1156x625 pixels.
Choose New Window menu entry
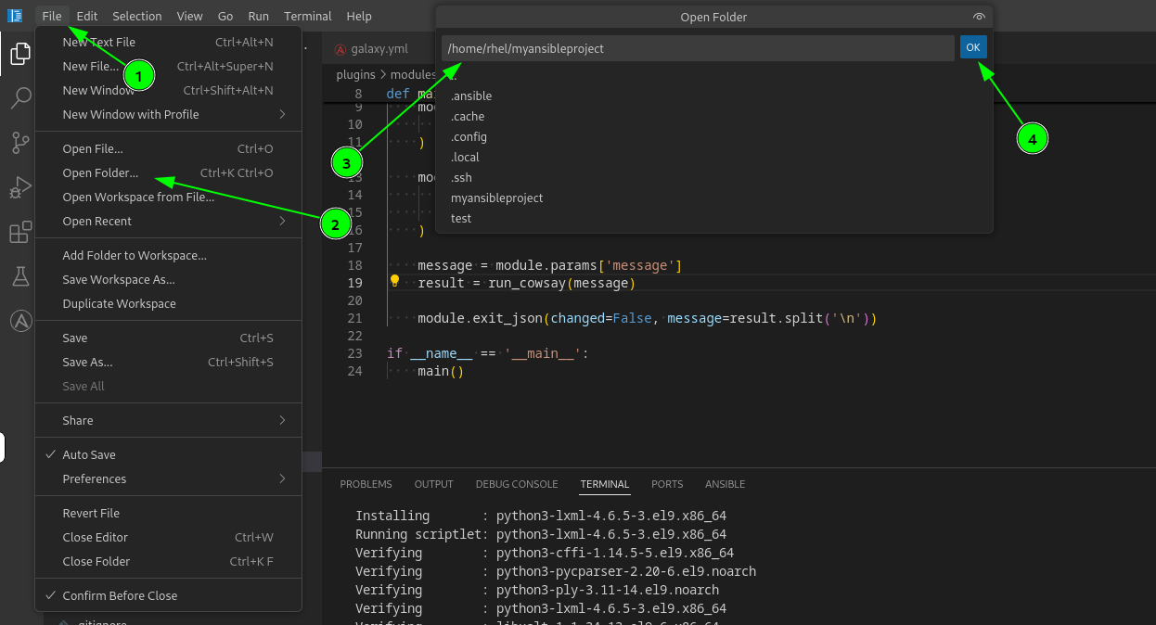tap(168, 90)
